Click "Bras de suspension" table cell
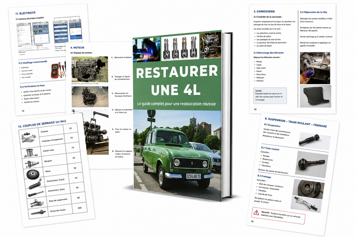Image resolution: width=355 pixels, height=237 pixels. click(x=58, y=200)
